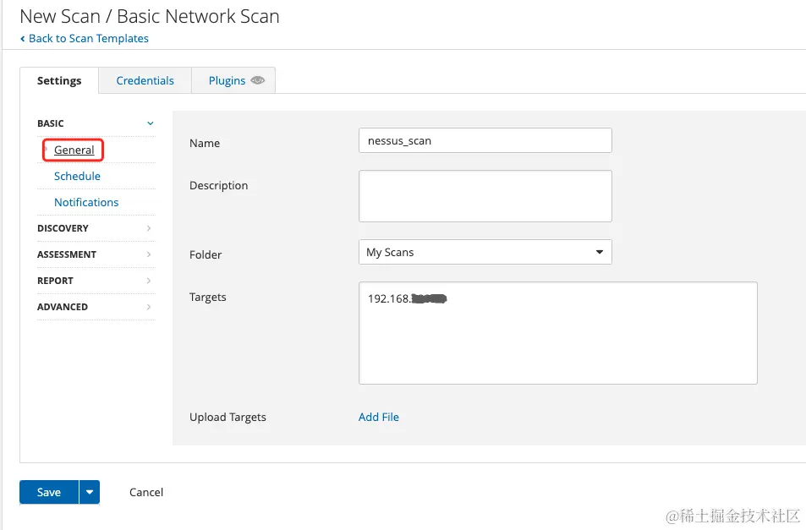806x530 pixels.
Task: Click the page title New Scan / Basic Network Scan
Action: point(150,16)
